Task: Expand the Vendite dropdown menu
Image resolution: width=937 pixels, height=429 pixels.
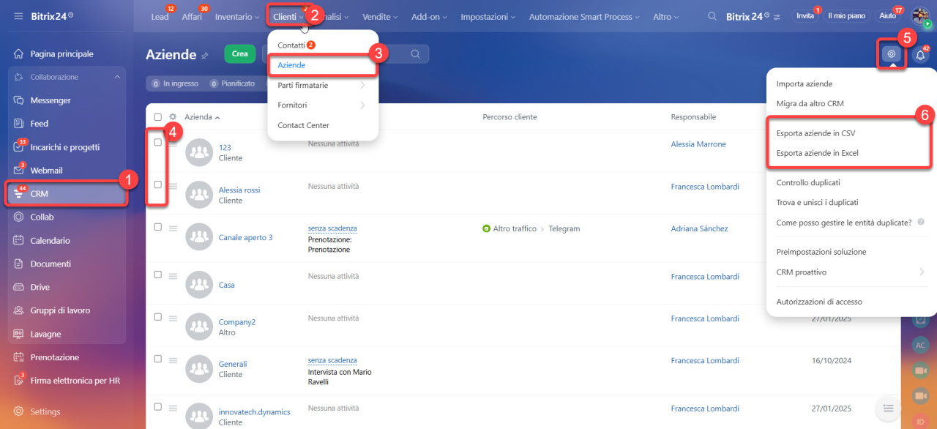Action: click(380, 17)
